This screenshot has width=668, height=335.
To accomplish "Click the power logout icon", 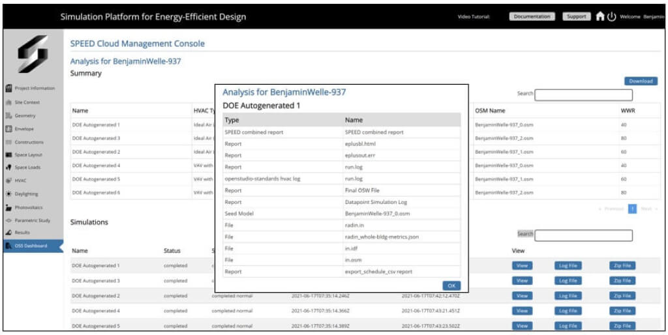I will coord(611,17).
